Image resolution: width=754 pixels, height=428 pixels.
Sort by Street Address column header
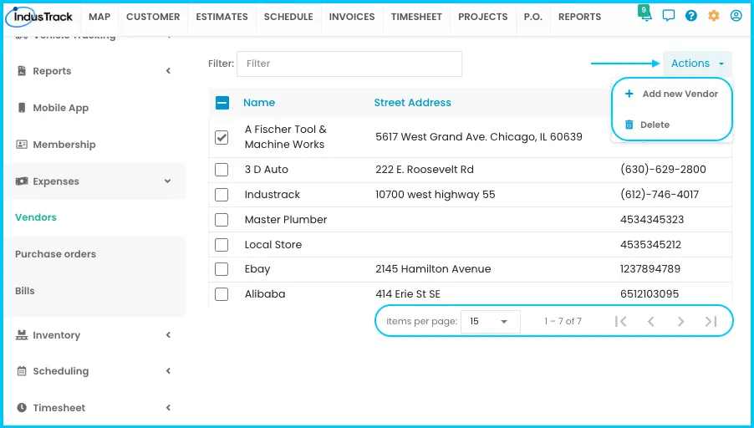(413, 103)
